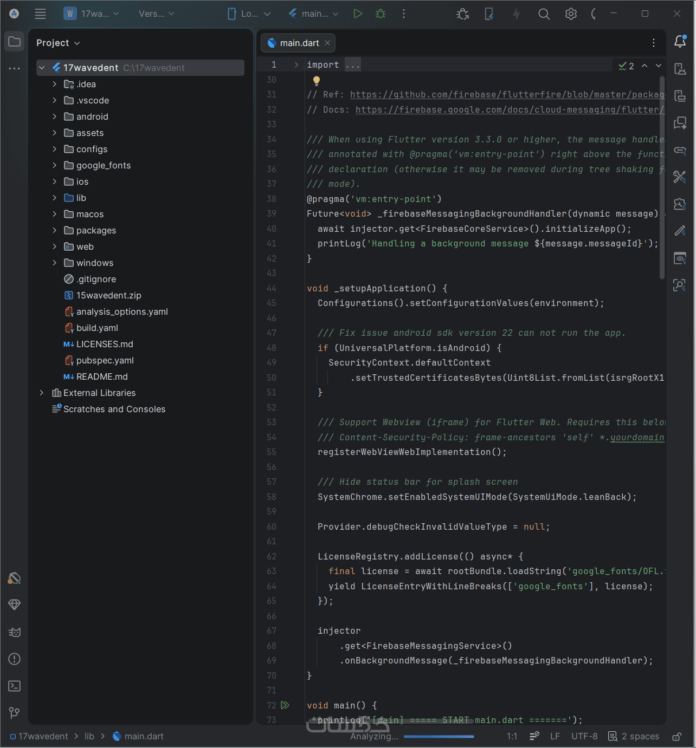Viewport: 696px width, 748px height.
Task: Expand the External Libraries node
Action: click(42, 393)
